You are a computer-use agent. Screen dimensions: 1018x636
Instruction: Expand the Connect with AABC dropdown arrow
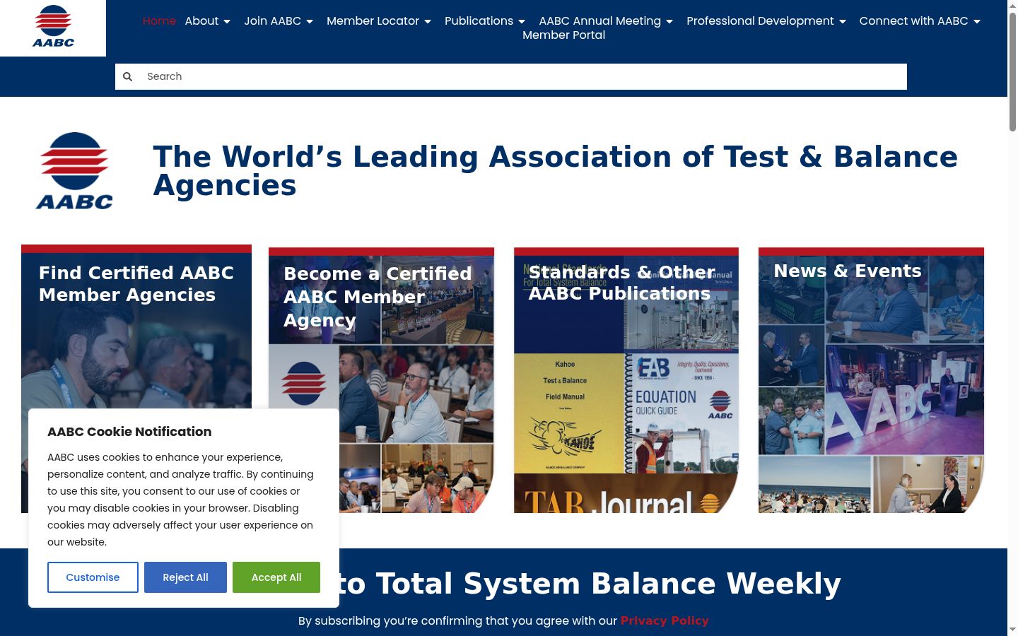(977, 22)
